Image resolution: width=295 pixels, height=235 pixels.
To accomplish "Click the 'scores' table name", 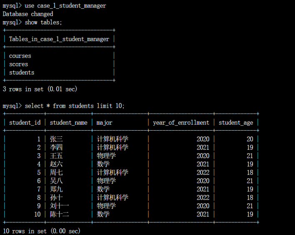I will tap(18, 64).
